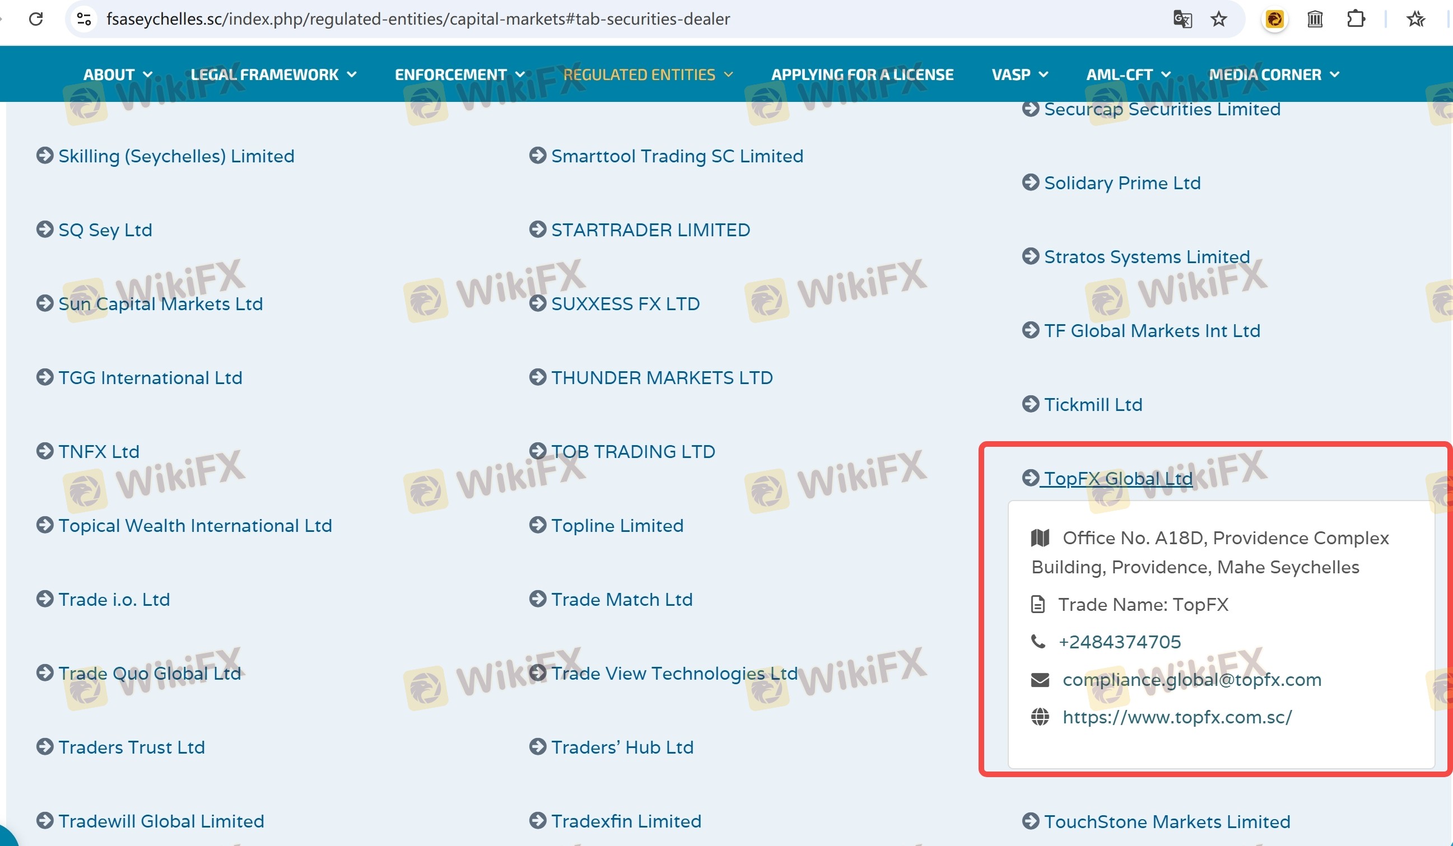The image size is (1453, 846).
Task: Click the browser reload page icon
Action: (36, 19)
